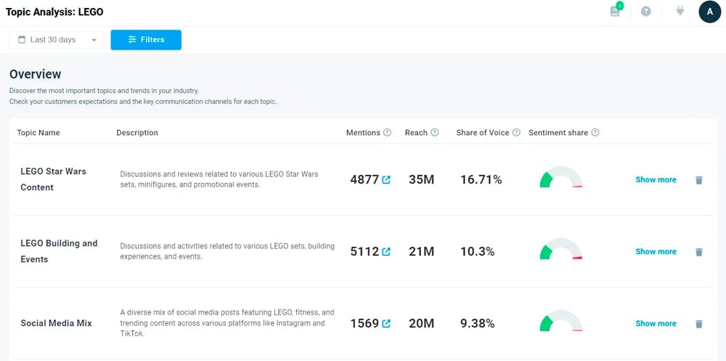Click the 4877 mentions value
The image size is (726, 361).
point(364,180)
